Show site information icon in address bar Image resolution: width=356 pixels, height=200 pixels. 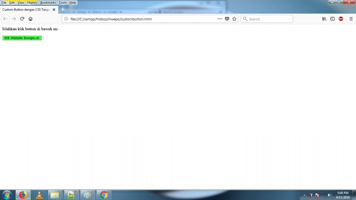coord(66,19)
